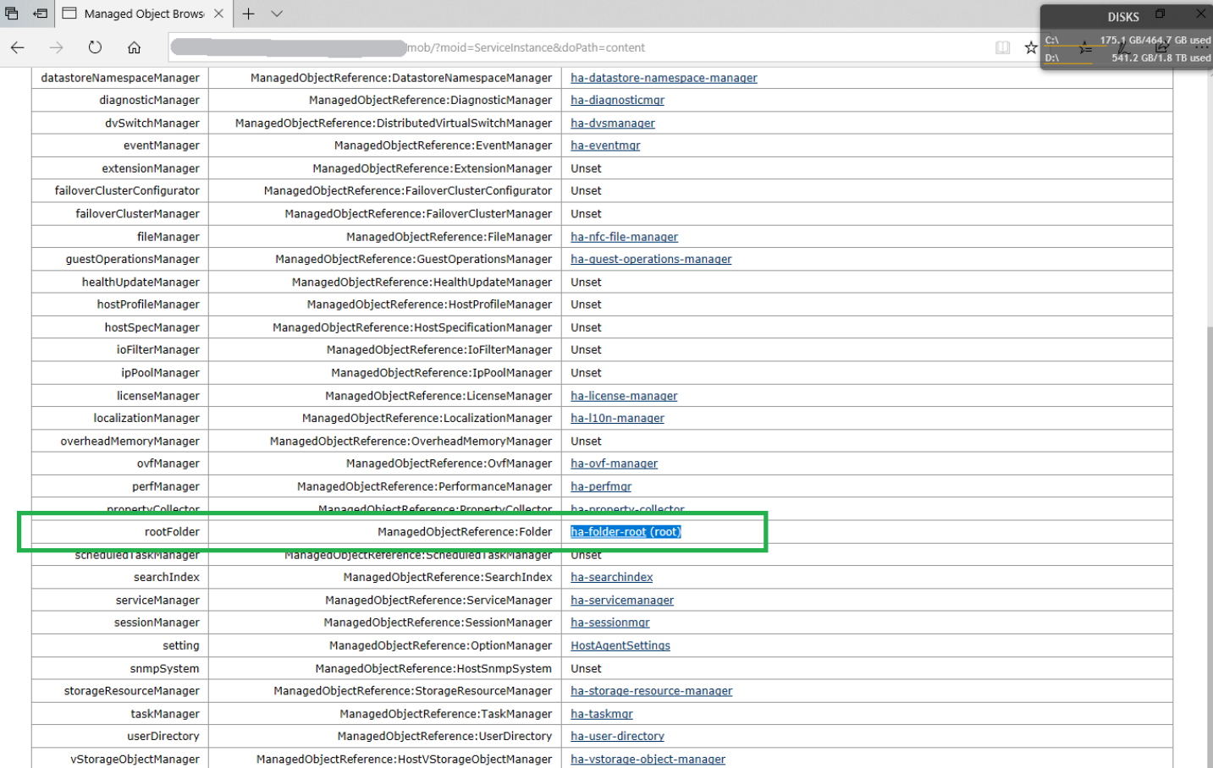Add page to favorites star icon
The height and width of the screenshot is (768, 1213).
(x=1030, y=47)
